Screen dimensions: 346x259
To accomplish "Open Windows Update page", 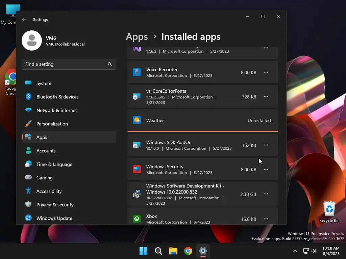I will pos(69,218).
